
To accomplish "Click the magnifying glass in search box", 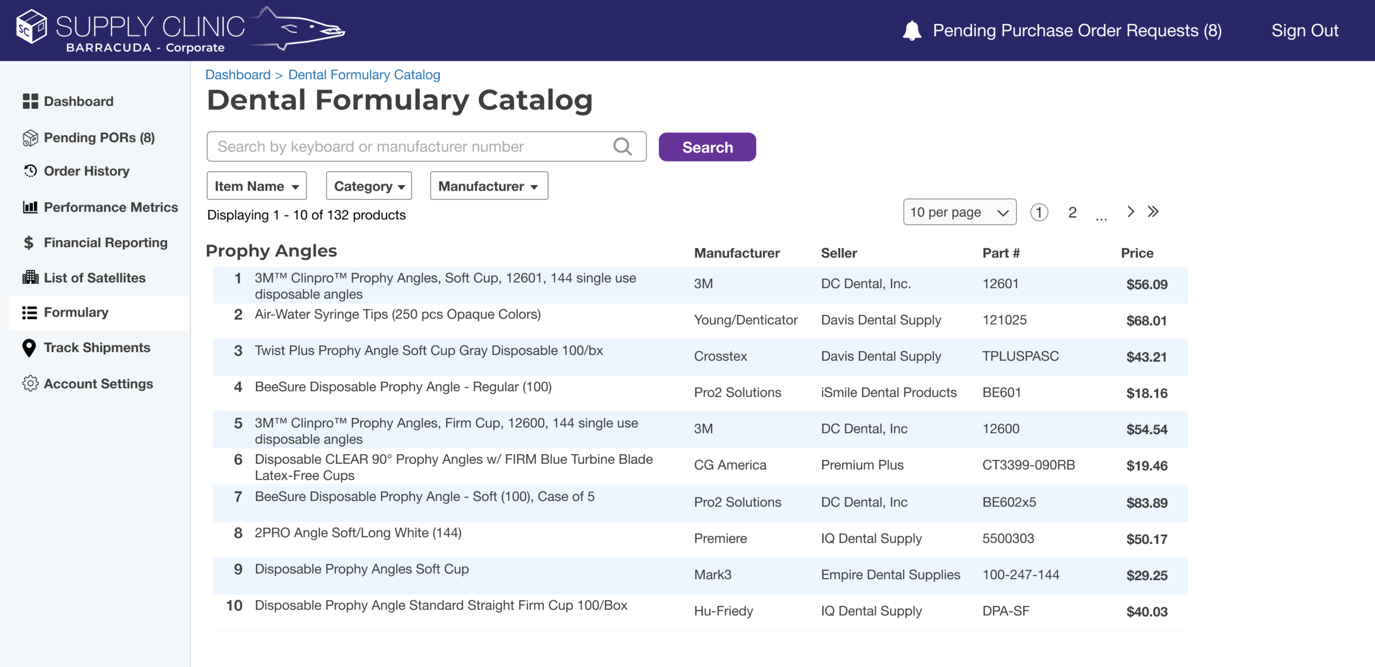I will (x=623, y=147).
